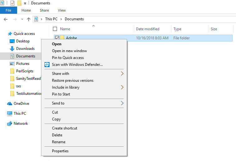Choose Open in new window
The image size is (236, 161).
(x=69, y=51)
